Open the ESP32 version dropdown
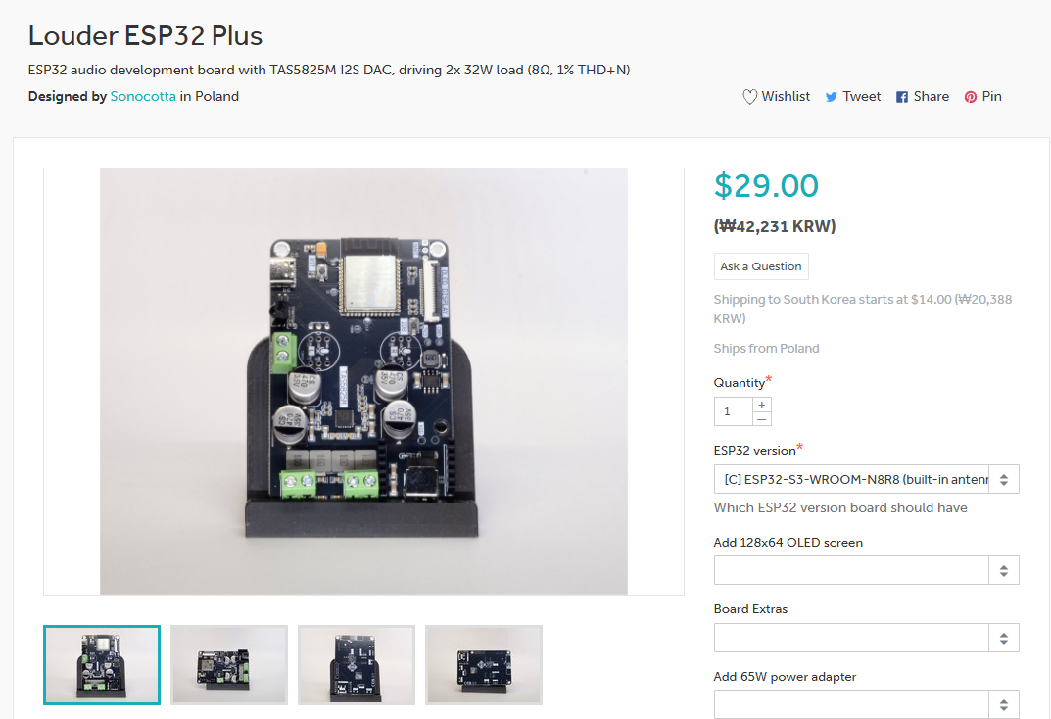1051x719 pixels. pyautogui.click(x=866, y=479)
